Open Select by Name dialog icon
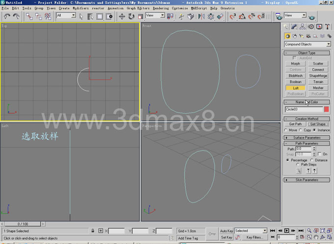Viewport: 334px width, 244px height. point(90,16)
